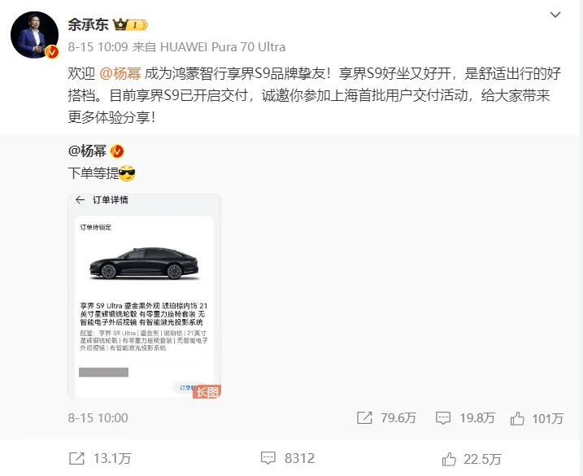Open 余承东's username link
Image resolution: width=583 pixels, height=476 pixels.
(88, 24)
